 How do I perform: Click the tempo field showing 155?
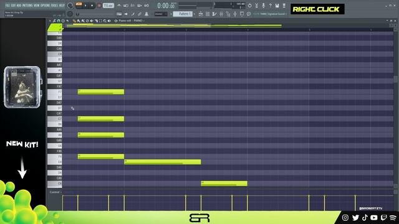(108, 6)
